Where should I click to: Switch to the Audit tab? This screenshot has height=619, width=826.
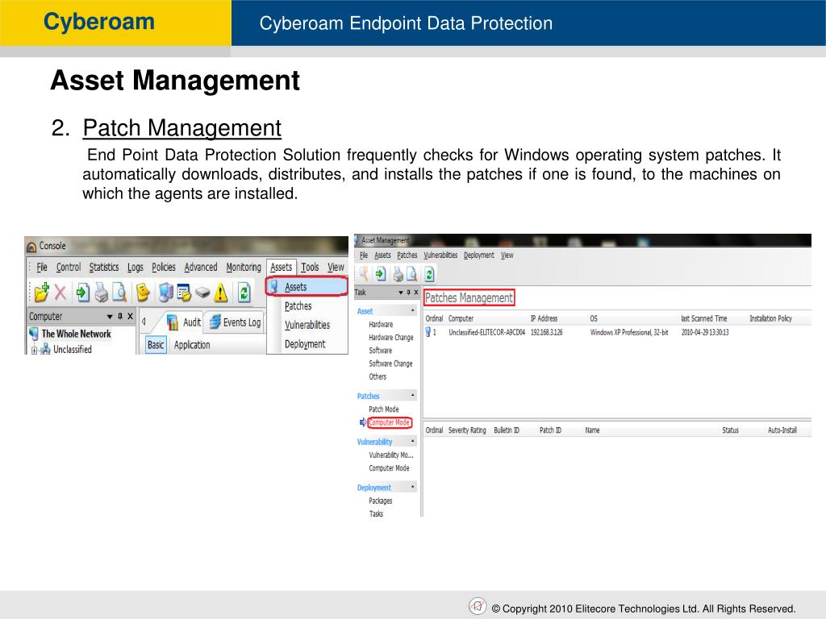[x=183, y=322]
